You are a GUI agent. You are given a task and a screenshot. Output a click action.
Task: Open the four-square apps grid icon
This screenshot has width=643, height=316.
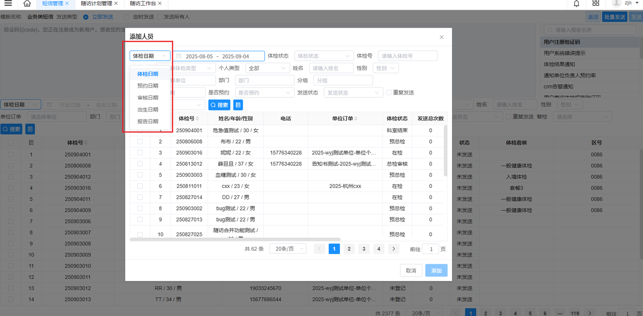[596, 4]
